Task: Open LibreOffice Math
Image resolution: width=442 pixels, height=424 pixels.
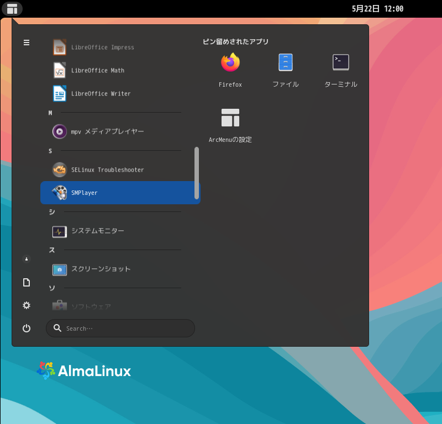Action: 120,70
